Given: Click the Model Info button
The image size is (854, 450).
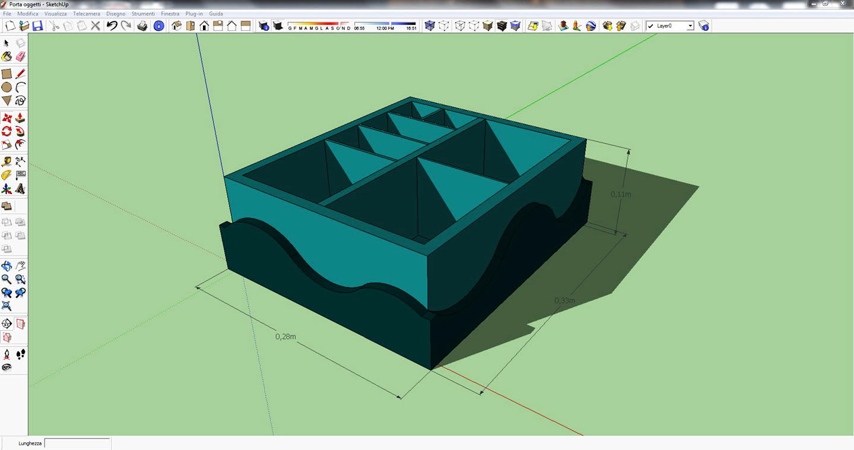Looking at the screenshot, I should tap(158, 26).
